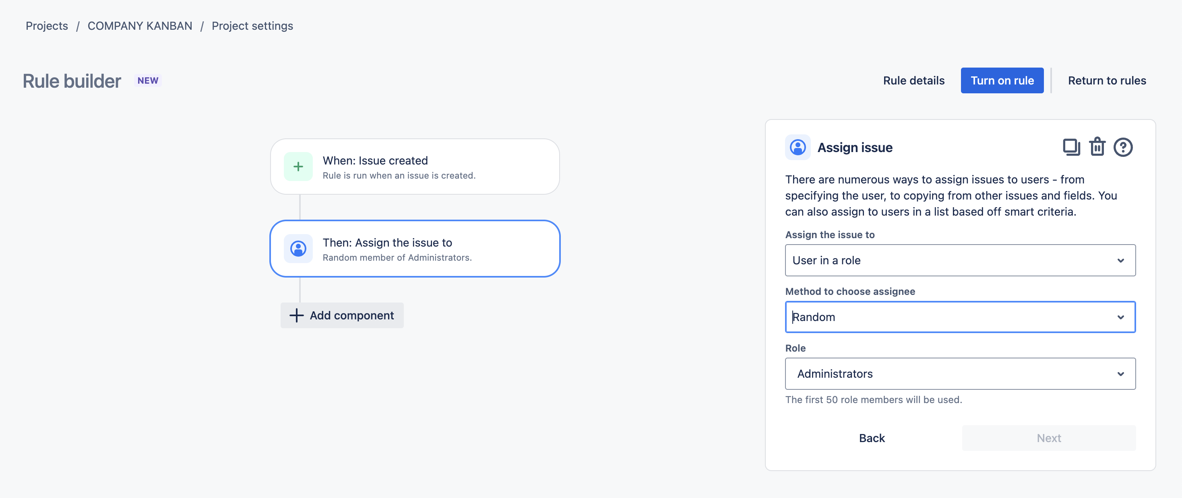Go to Return to rules
Viewport: 1182px width, 498px height.
click(x=1107, y=81)
